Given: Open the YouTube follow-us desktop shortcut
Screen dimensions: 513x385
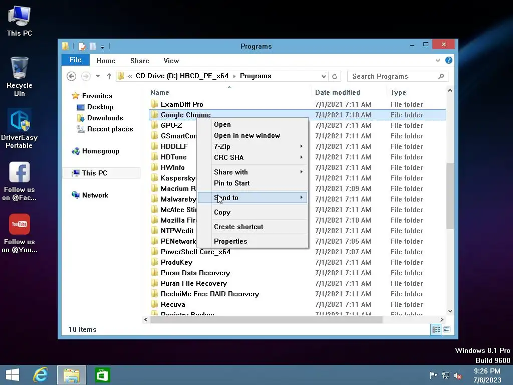Looking at the screenshot, I should pyautogui.click(x=20, y=233).
